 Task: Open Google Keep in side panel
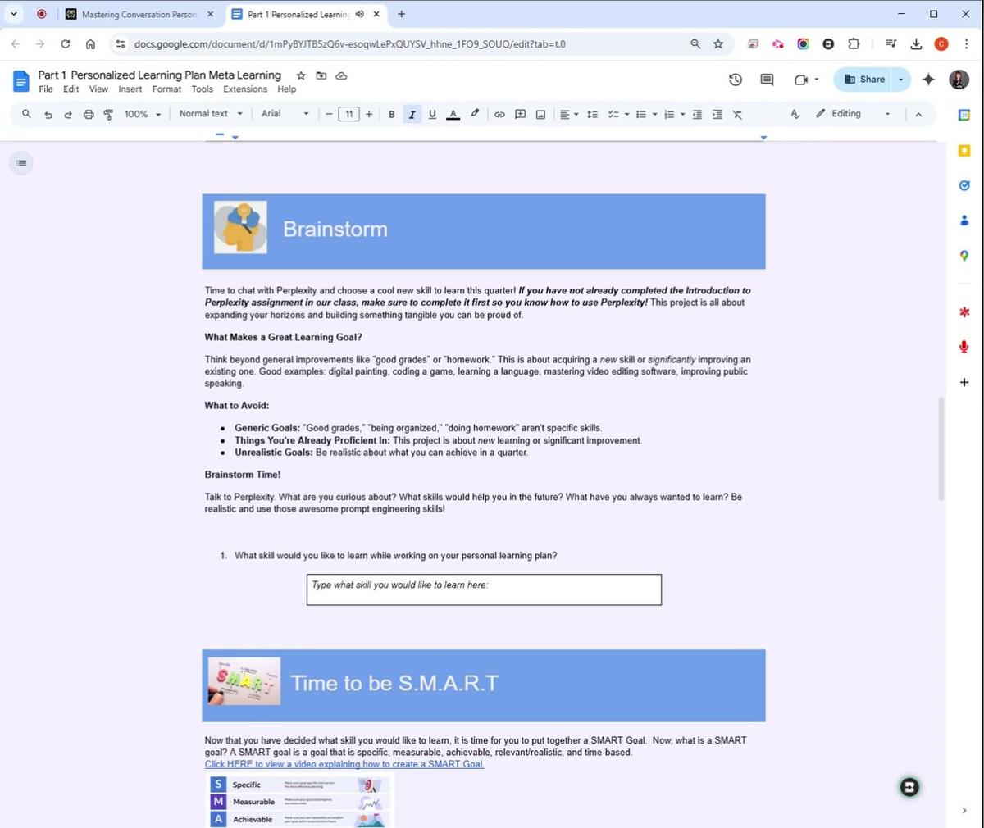point(964,151)
